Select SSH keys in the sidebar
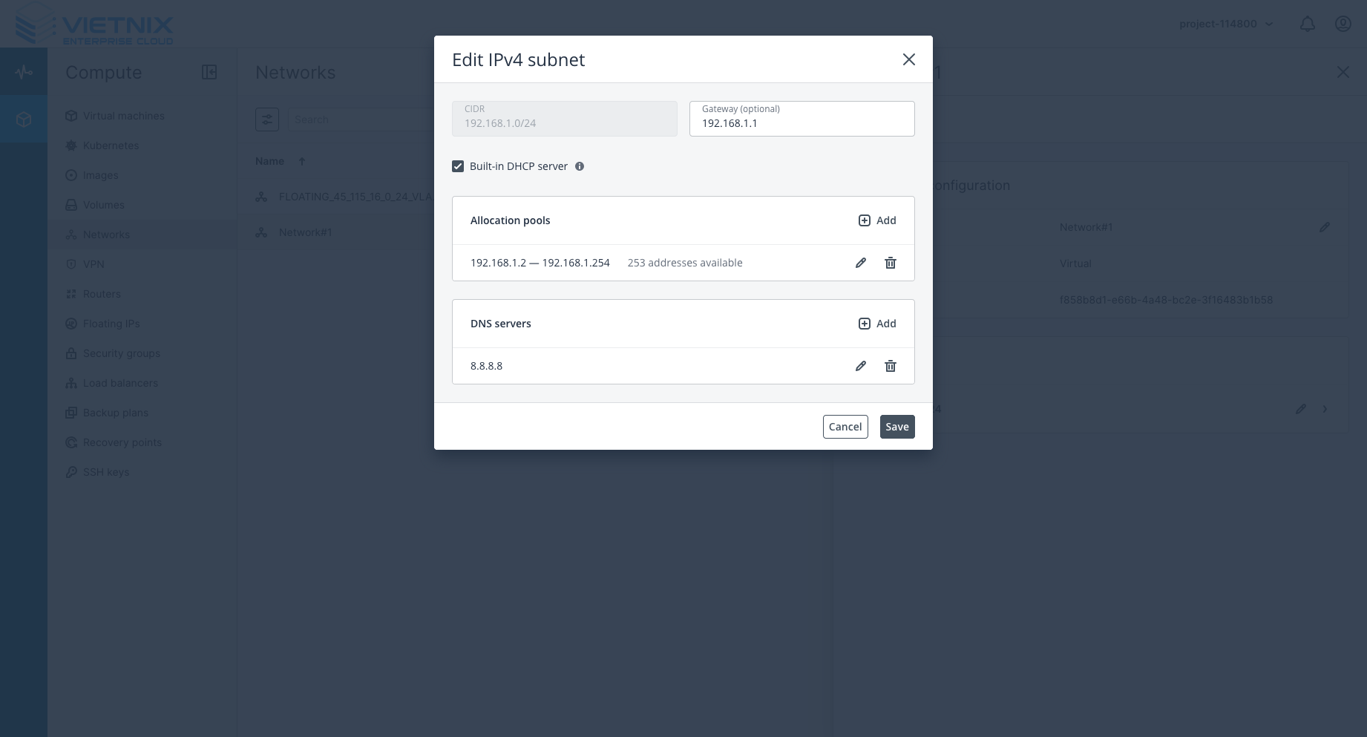The width and height of the screenshot is (1367, 737). 106,472
